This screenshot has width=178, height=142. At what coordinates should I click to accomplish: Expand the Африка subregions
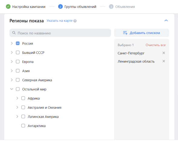17,98
